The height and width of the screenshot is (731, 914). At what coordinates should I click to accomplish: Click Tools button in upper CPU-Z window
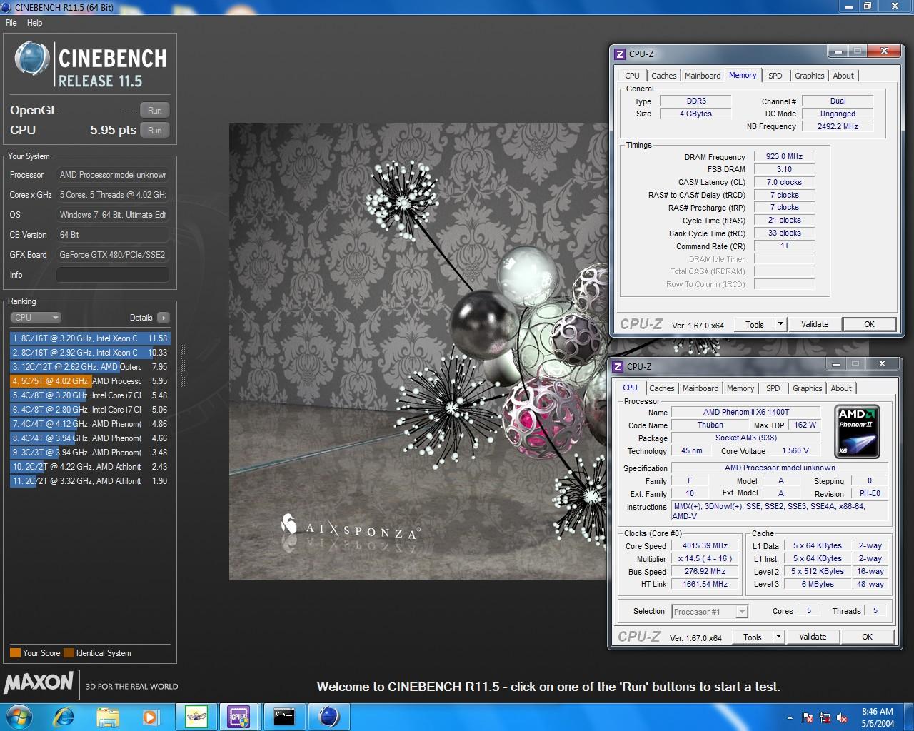click(755, 324)
